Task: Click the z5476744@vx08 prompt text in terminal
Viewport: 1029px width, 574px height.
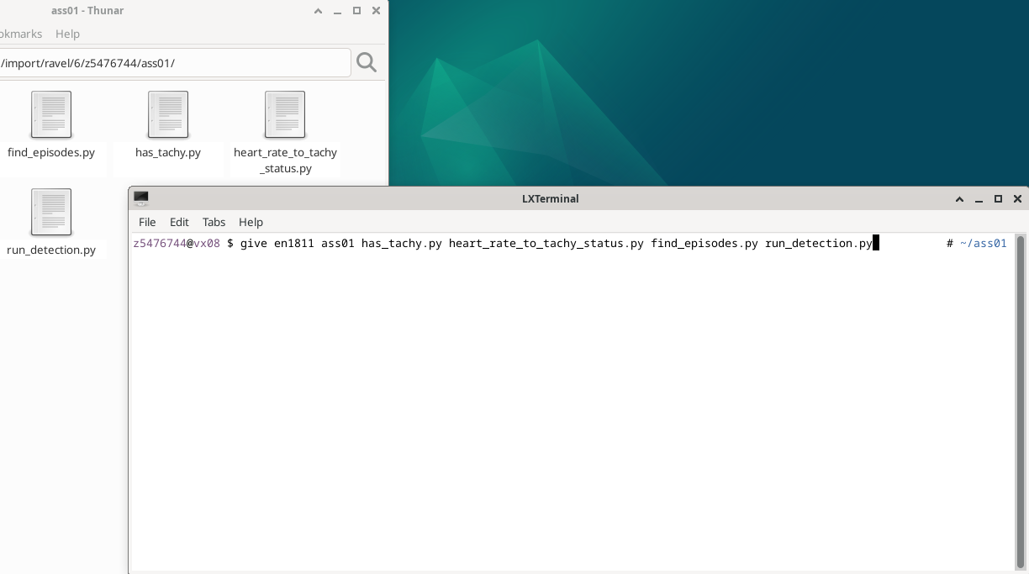Action: 177,243
